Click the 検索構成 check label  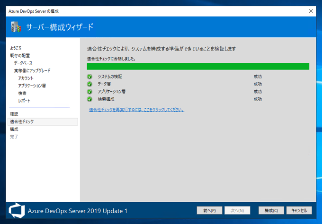pyautogui.click(x=106, y=99)
